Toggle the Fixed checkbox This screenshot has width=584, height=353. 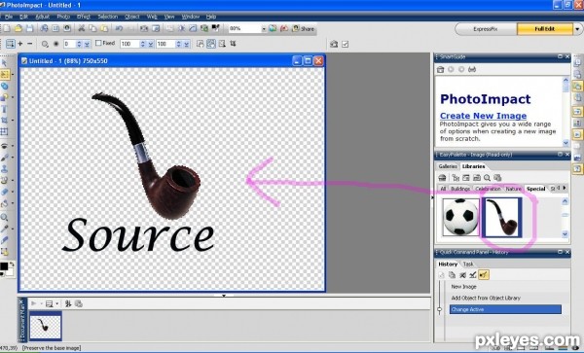pos(98,43)
